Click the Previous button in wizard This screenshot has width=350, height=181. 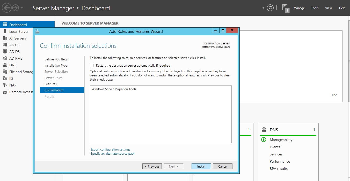pyautogui.click(x=152, y=166)
